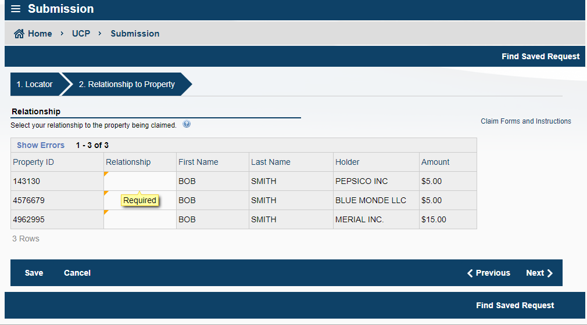Select step 2. Relationship to Property
This screenshot has height=325, width=587.
(x=127, y=84)
